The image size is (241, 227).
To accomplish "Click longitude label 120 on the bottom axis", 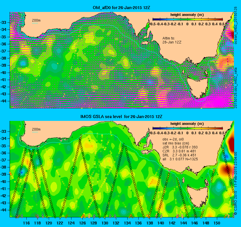I will [x=49, y=223].
